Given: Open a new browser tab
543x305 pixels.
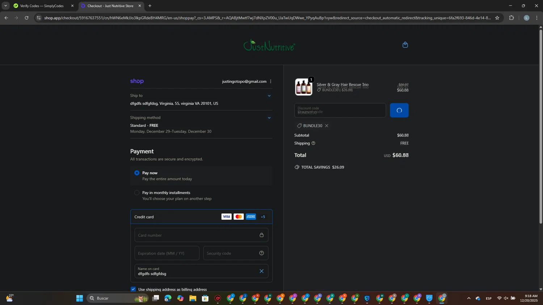Looking at the screenshot, I should (x=150, y=6).
